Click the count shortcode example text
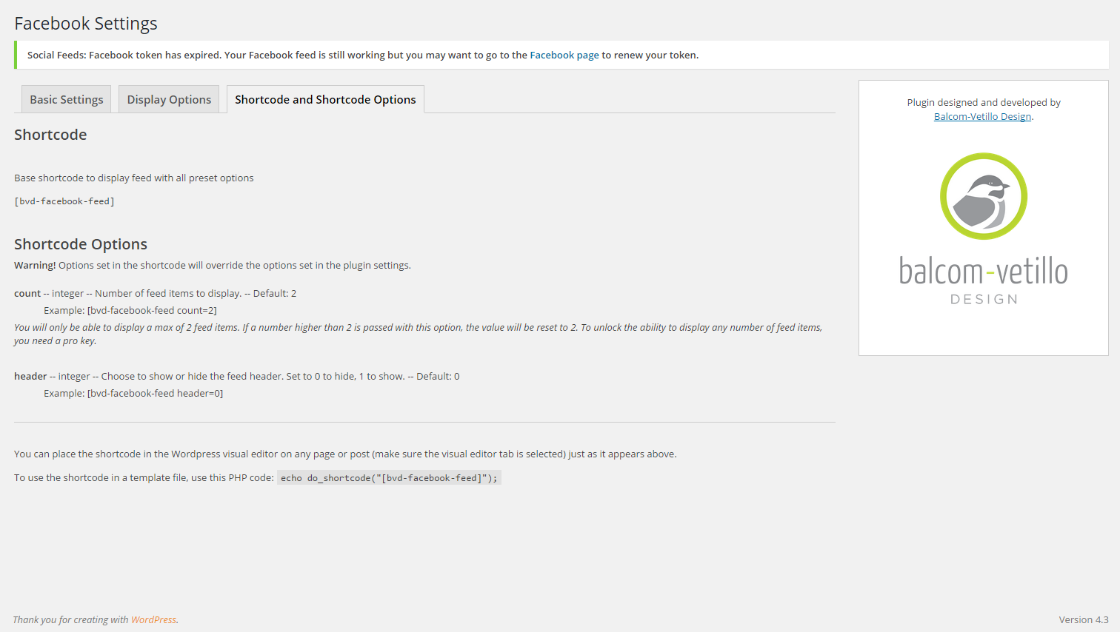The width and height of the screenshot is (1120, 632). [x=130, y=311]
